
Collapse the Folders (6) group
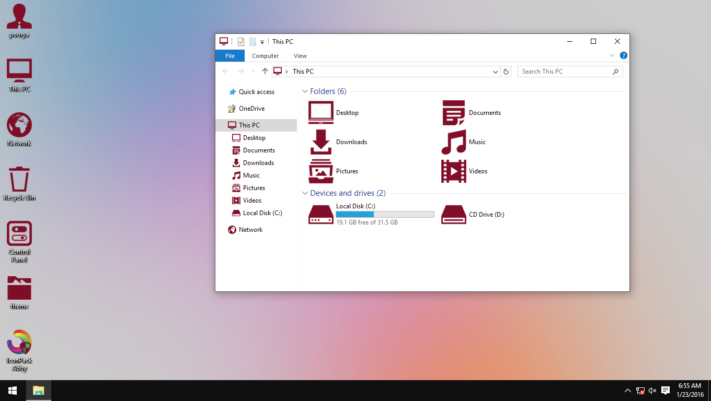pos(305,91)
